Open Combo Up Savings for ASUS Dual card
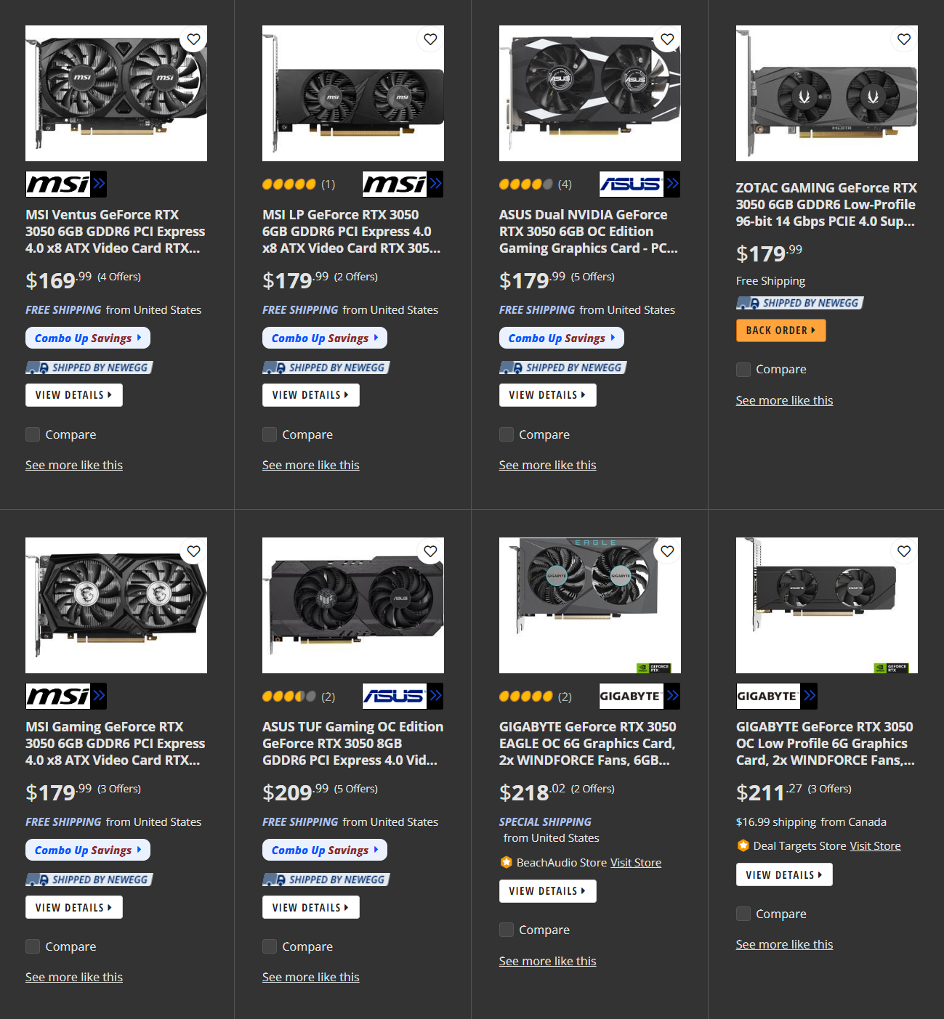The image size is (944, 1019). point(562,338)
